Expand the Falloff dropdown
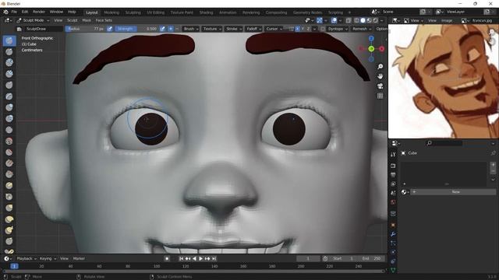 coord(253,29)
